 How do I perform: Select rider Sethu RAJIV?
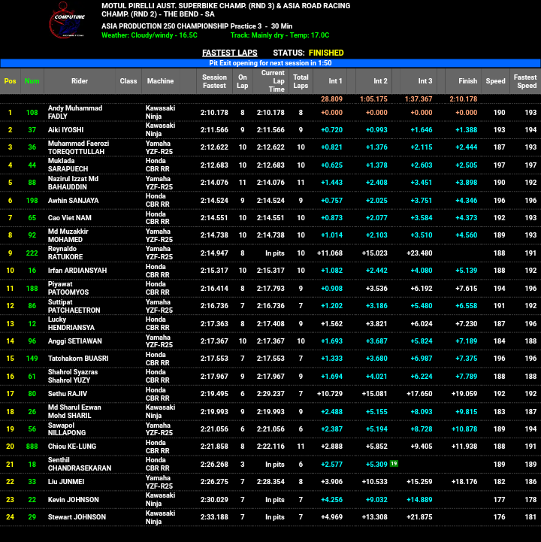coord(68,394)
